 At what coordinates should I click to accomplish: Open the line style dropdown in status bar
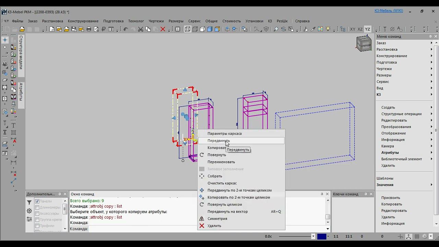pyautogui.click(x=313, y=236)
